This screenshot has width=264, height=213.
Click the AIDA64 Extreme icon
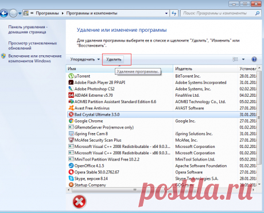(x=71, y=95)
